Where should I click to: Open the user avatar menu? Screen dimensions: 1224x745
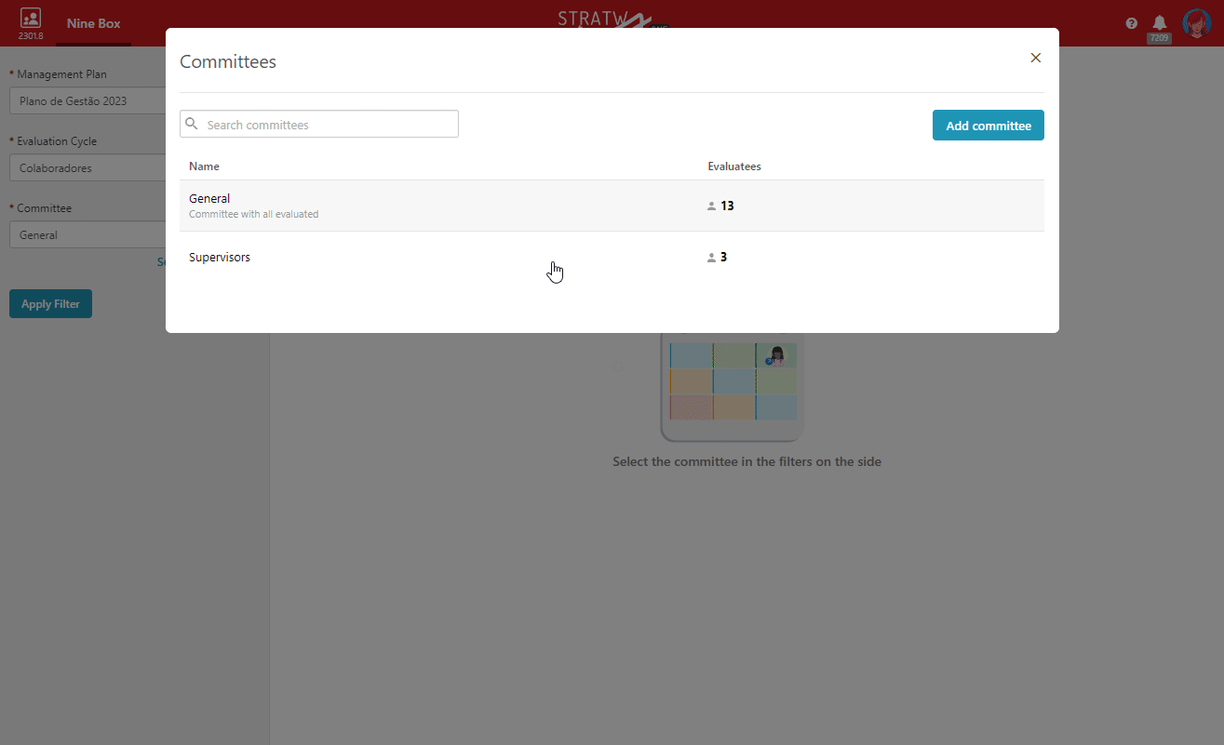(x=1196, y=23)
